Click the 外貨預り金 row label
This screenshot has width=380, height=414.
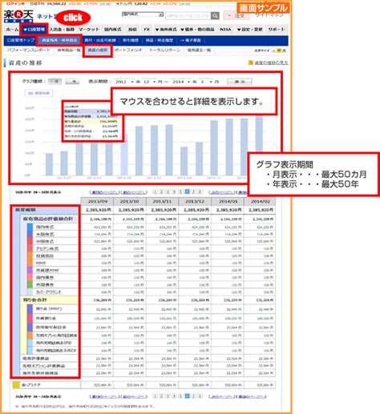click(46, 319)
